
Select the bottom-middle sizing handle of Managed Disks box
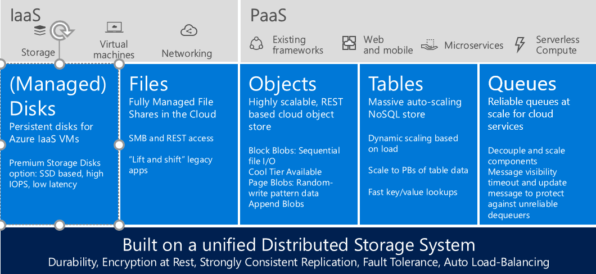tap(59, 225)
